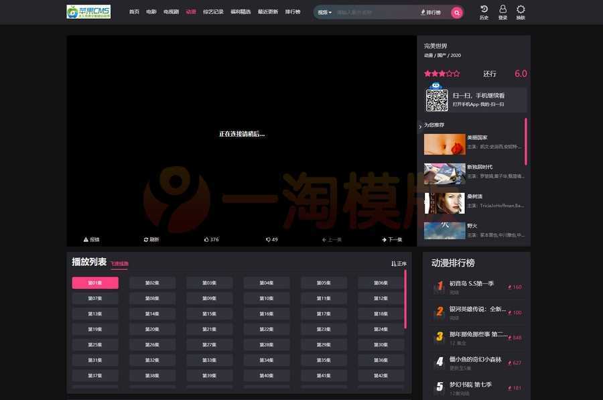Select episode 第05集
The height and width of the screenshot is (400, 603).
tap(324, 283)
